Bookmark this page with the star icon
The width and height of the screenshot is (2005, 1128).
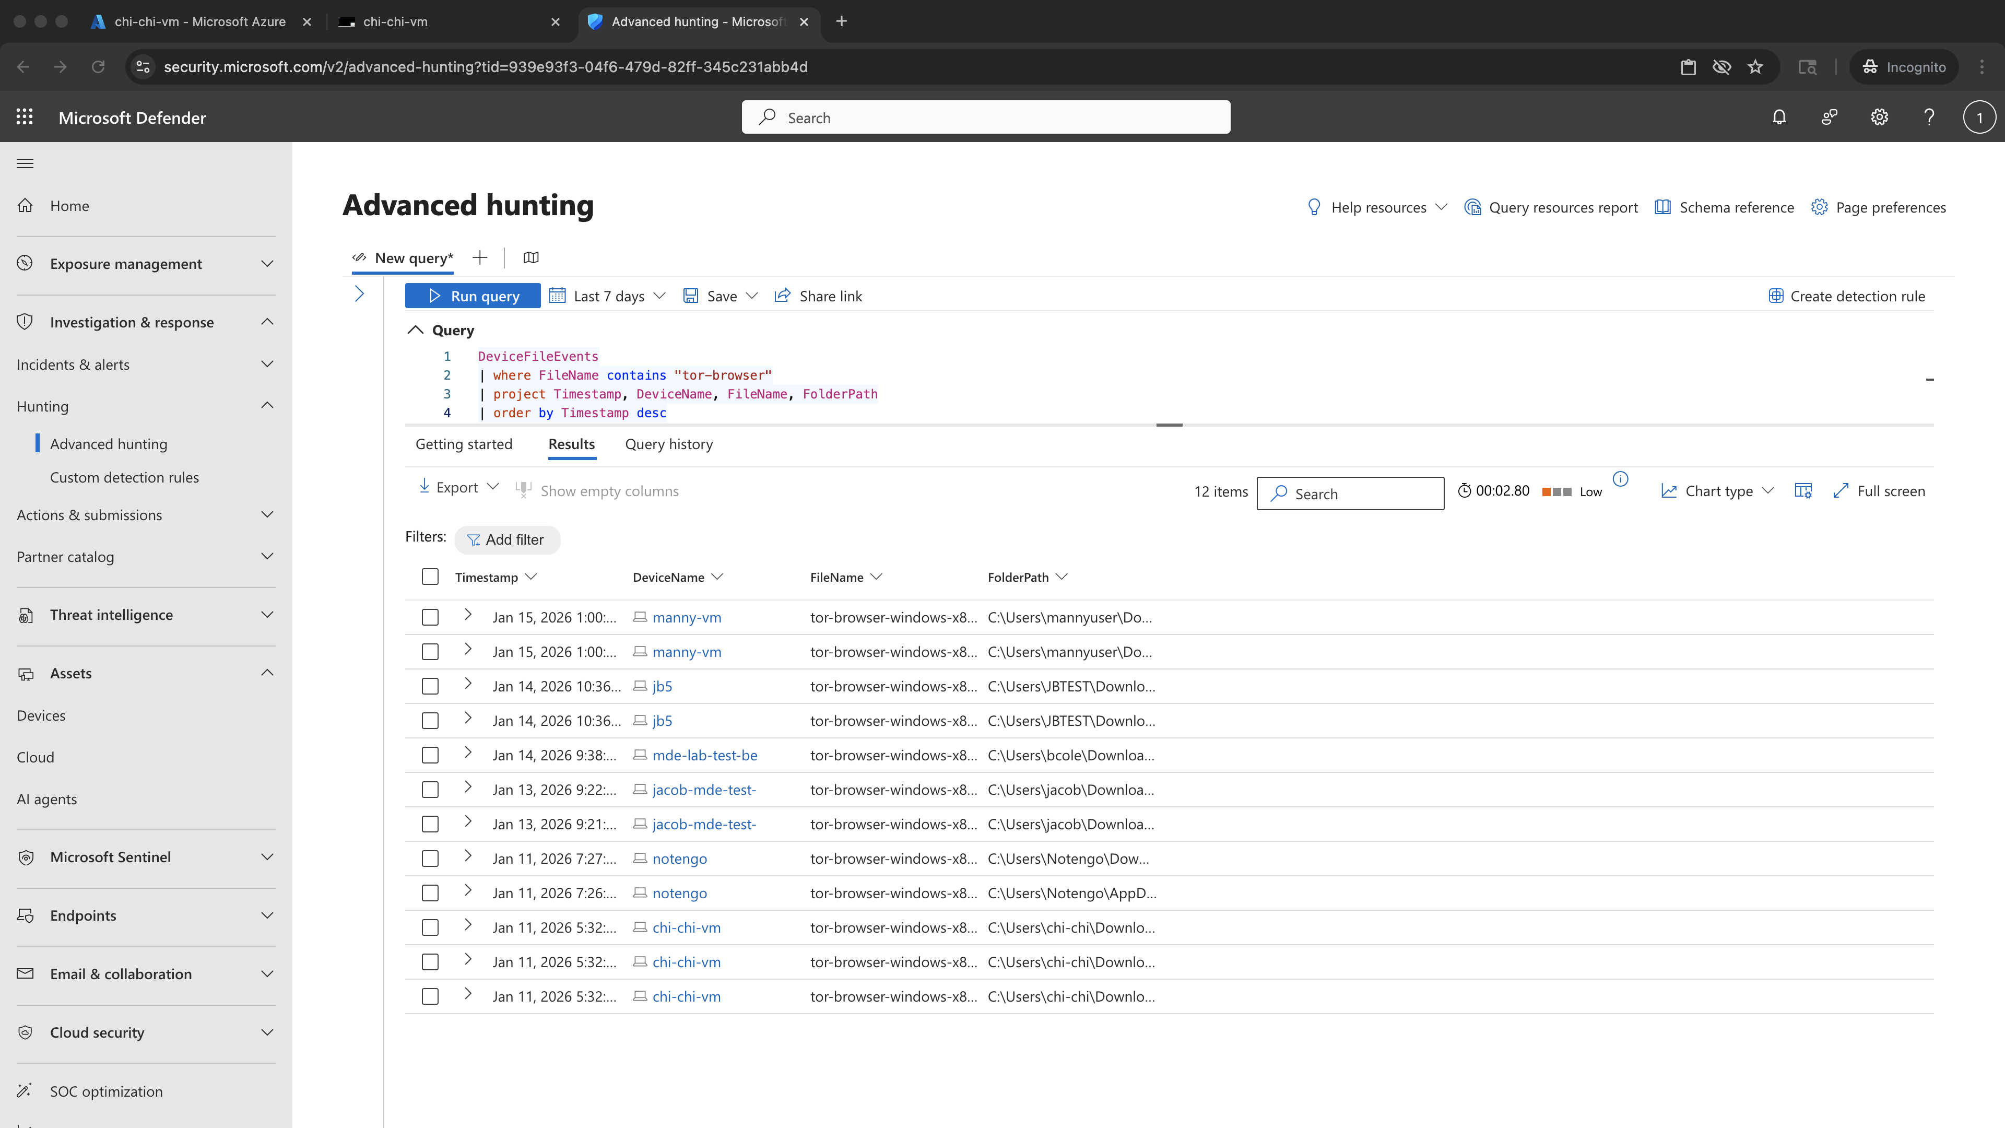[x=1755, y=67]
